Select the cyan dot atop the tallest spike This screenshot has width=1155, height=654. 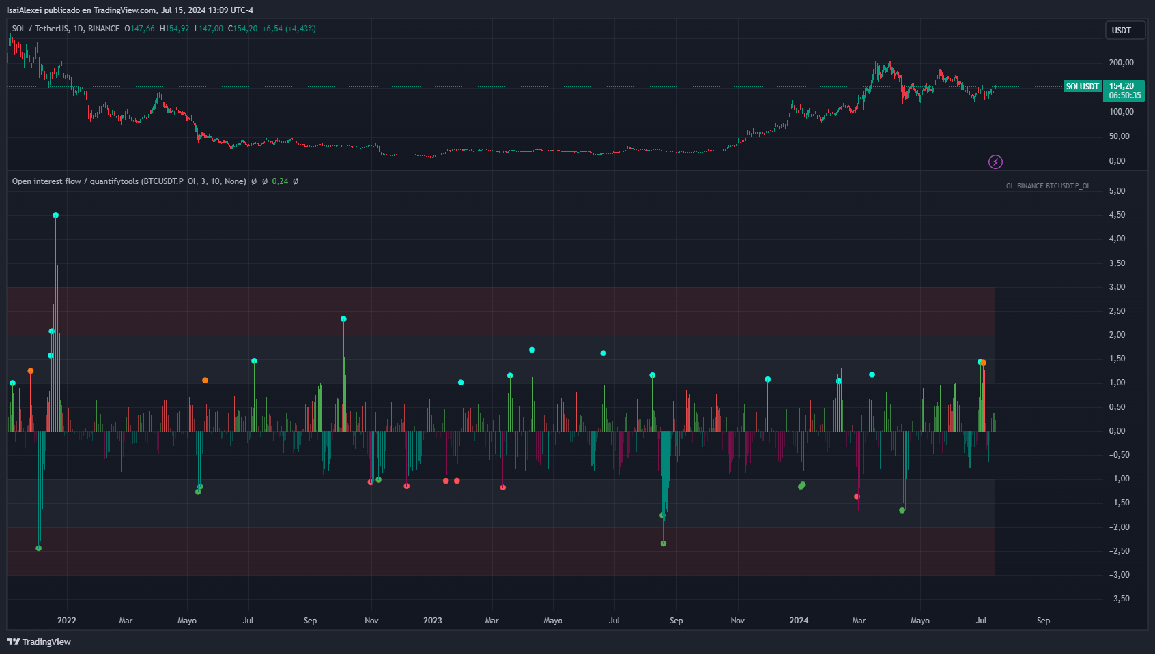point(56,215)
